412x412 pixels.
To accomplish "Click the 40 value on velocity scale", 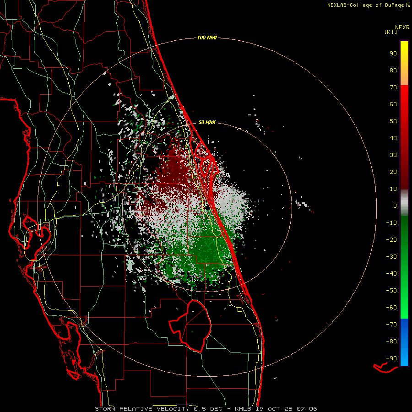I will point(393,138).
